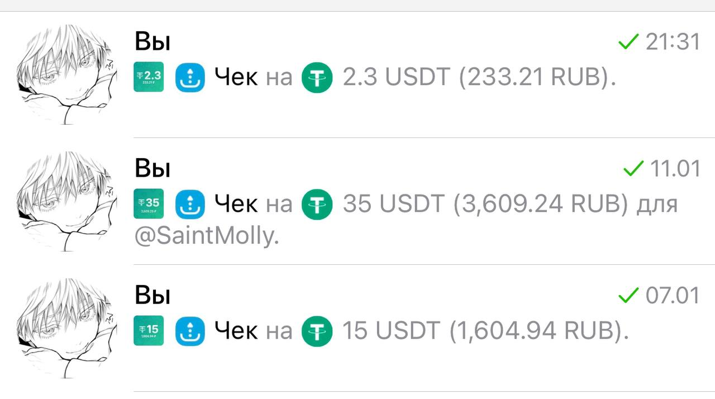Click the blue wallet icon in the 15 USDT message
Screen dimensions: 715x399
(x=190, y=331)
